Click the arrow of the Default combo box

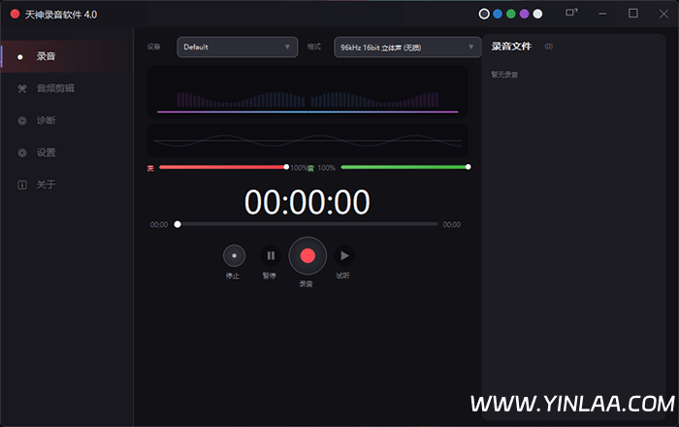[287, 47]
